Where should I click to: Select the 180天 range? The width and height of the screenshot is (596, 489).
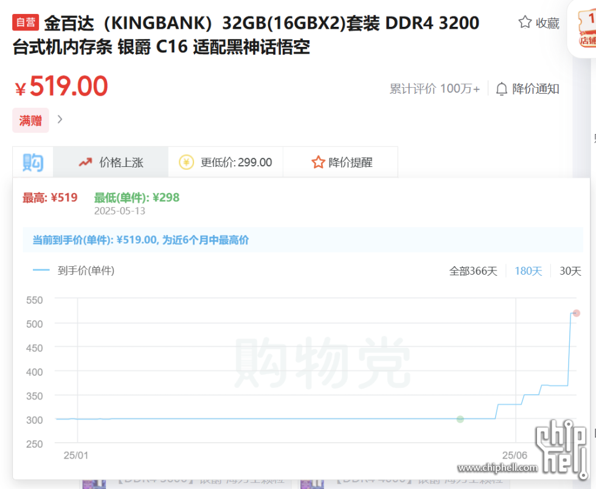(x=528, y=271)
